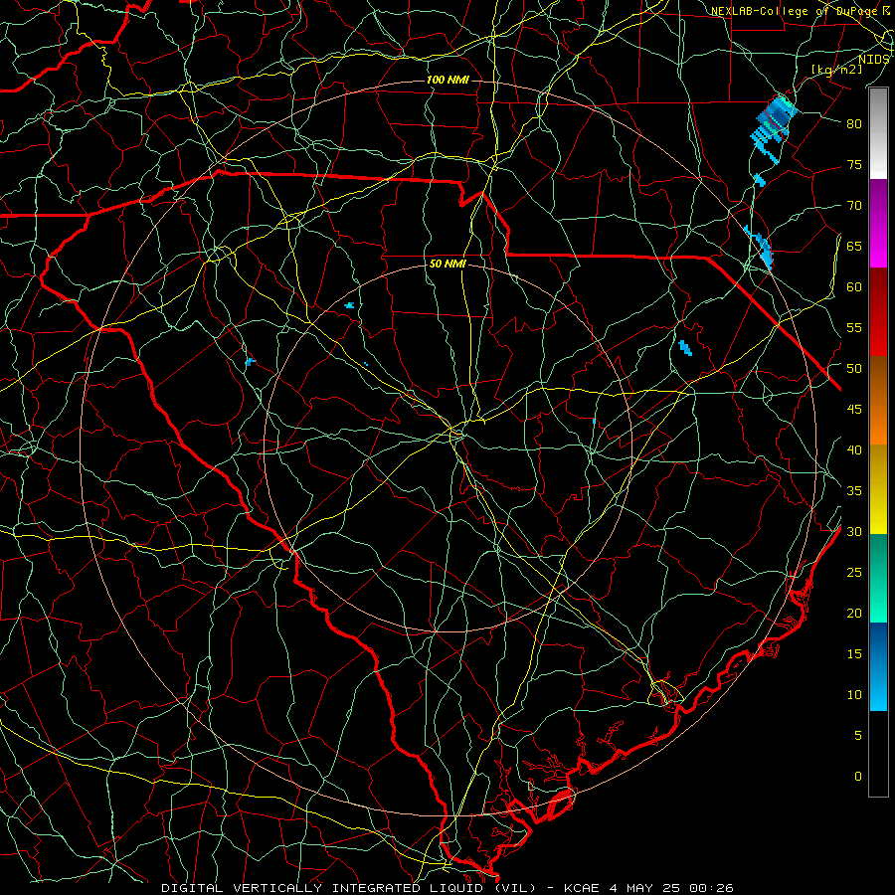This screenshot has height=895, width=895.
Task: Click the 60 value on the legend
Action: click(854, 287)
